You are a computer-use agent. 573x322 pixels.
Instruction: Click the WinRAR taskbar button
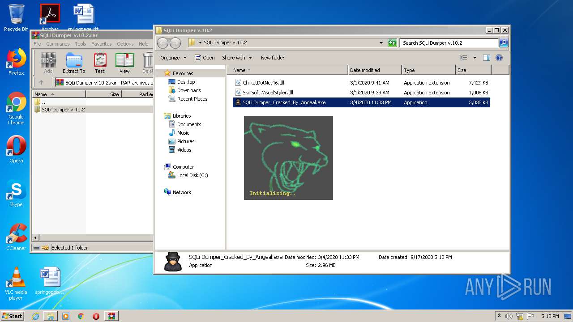tap(111, 316)
